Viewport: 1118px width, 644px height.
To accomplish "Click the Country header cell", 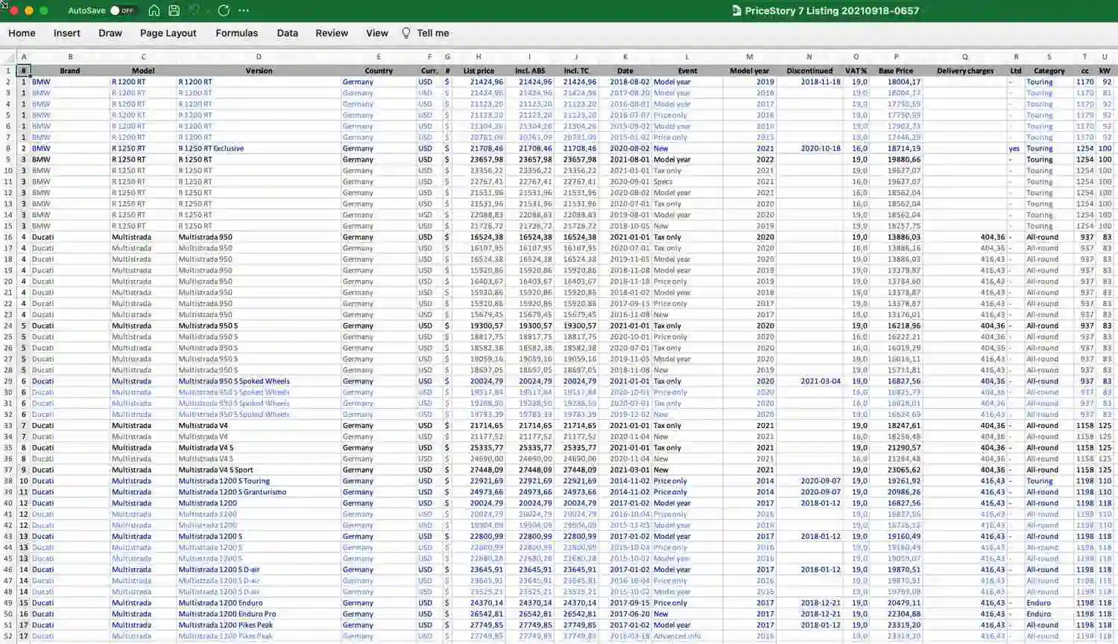I will click(x=379, y=71).
